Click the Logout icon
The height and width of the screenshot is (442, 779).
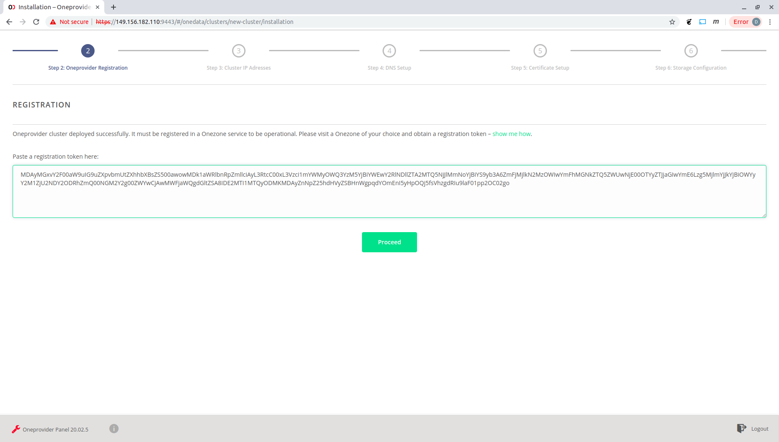coord(742,429)
